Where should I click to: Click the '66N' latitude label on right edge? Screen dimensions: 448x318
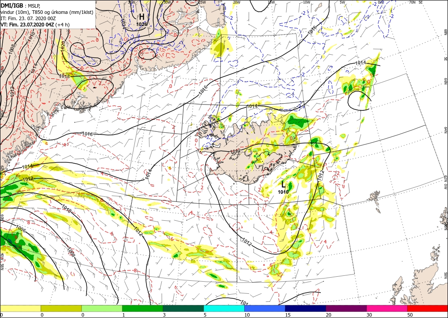(445, 81)
